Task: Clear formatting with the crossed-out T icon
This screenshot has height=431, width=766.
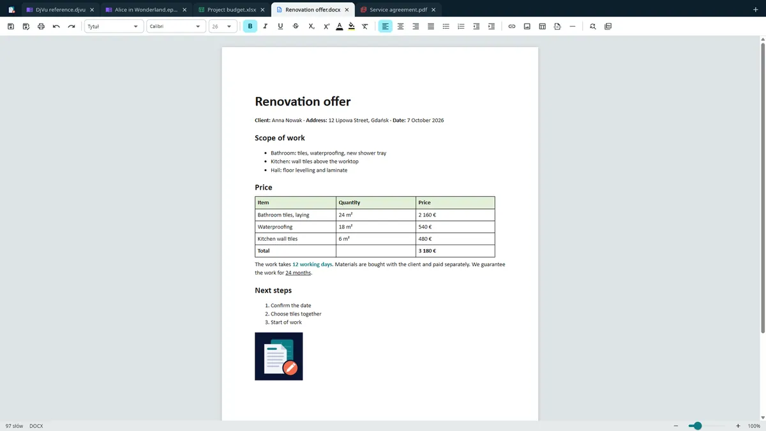Action: (364, 26)
